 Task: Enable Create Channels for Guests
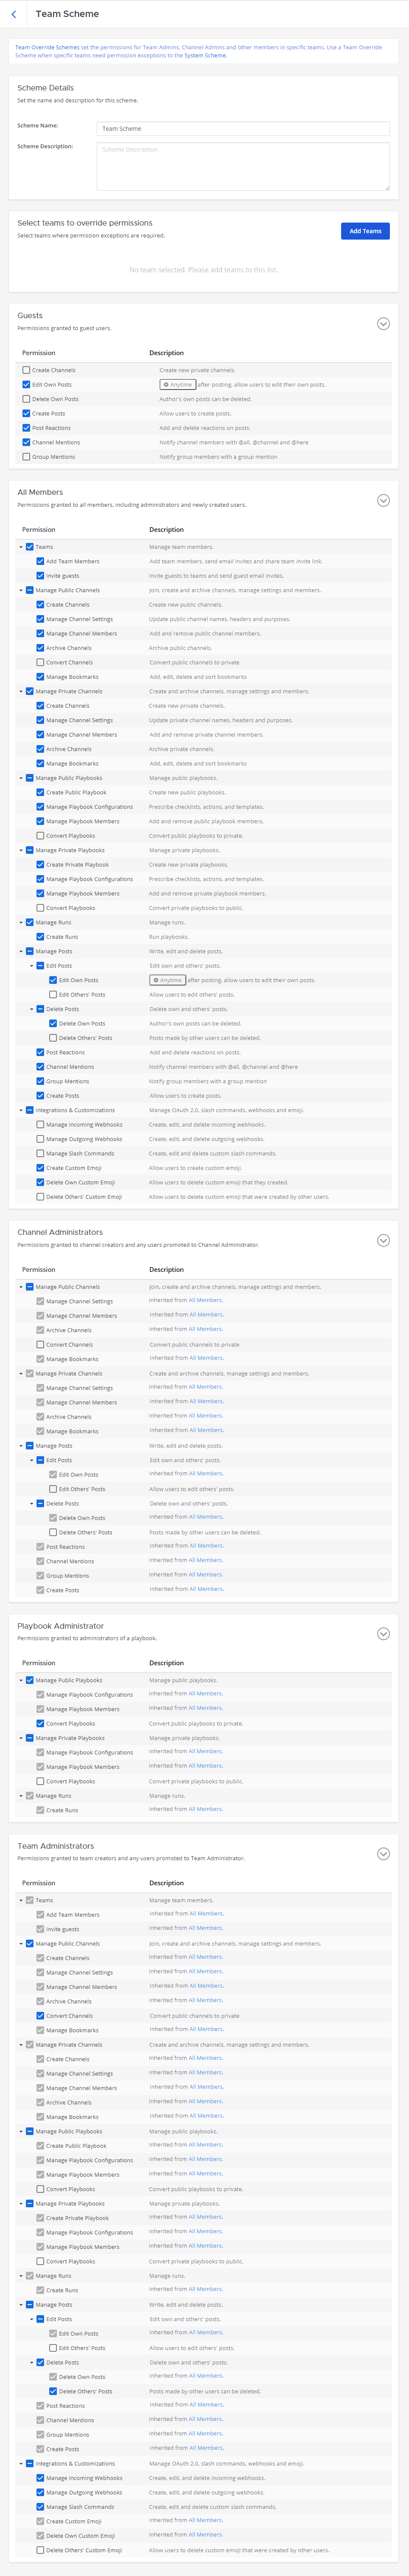[x=27, y=370]
